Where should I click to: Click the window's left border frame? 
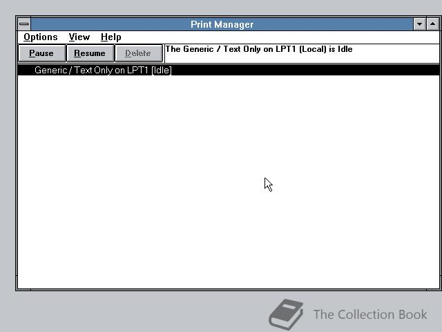[17, 152]
